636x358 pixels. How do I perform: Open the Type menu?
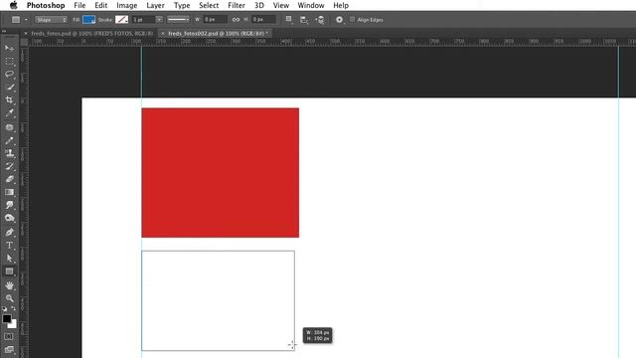pos(182,5)
